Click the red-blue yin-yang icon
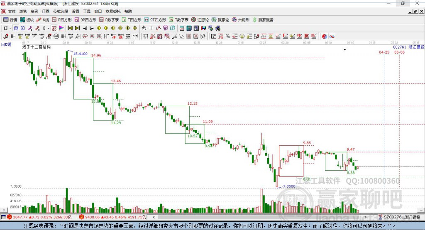 pos(325,37)
